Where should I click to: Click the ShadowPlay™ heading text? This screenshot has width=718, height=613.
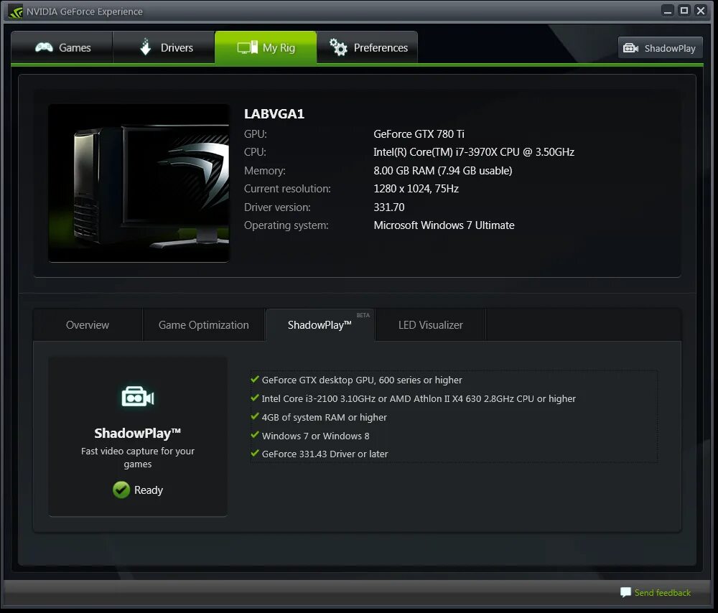click(x=137, y=433)
